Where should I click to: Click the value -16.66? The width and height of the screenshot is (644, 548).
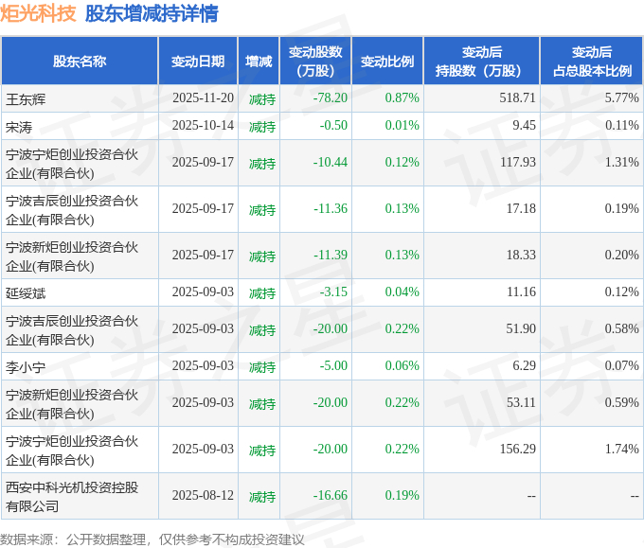tap(331, 495)
